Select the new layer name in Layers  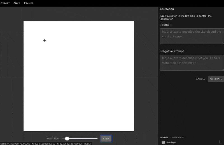pyautogui.click(x=171, y=142)
